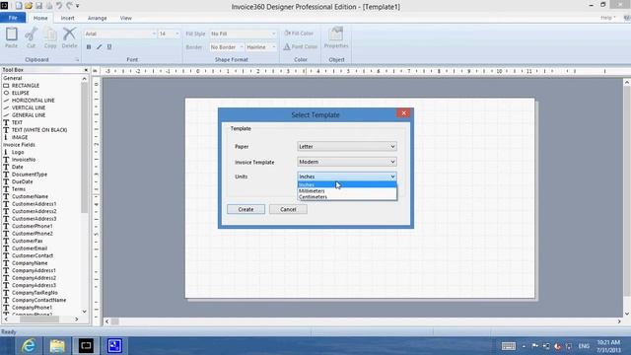Screen dimensions: 631x355
Task: Select Centimeters from Units list
Action: [347, 197]
